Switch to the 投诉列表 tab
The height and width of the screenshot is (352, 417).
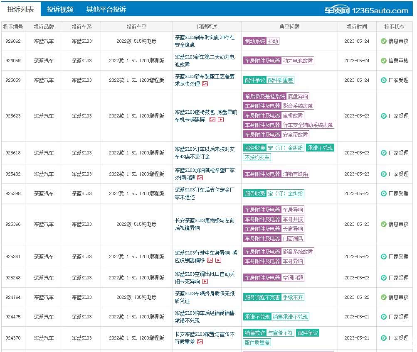point(21,9)
